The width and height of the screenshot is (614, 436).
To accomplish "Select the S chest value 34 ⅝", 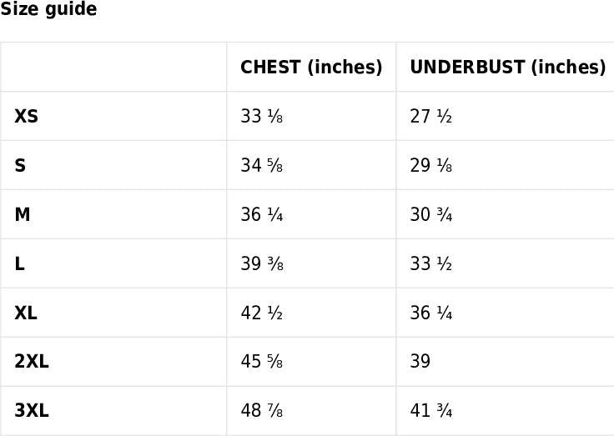I will [262, 166].
